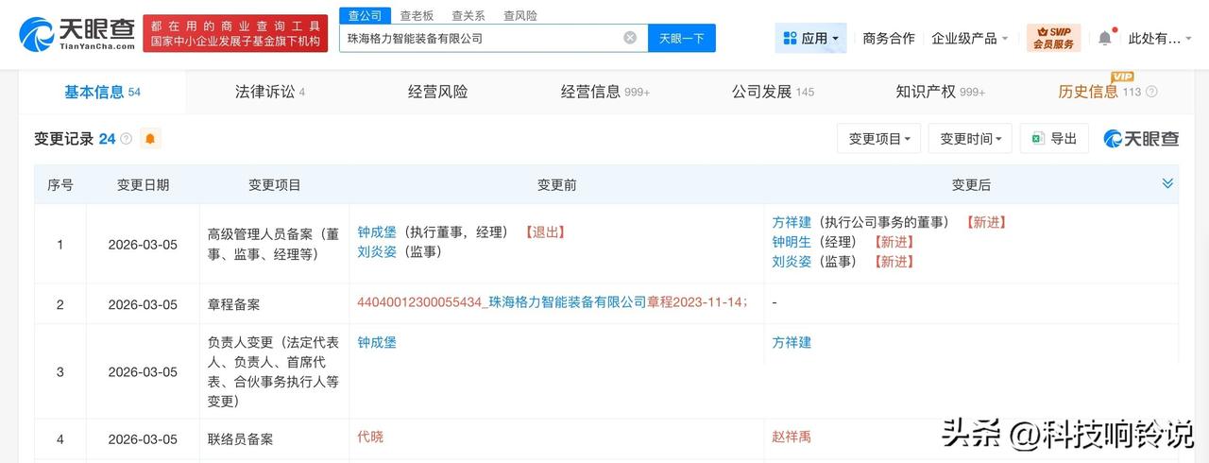Click the red promotional banner by logo
Viewport: 1209px width, 463px height.
click(235, 34)
